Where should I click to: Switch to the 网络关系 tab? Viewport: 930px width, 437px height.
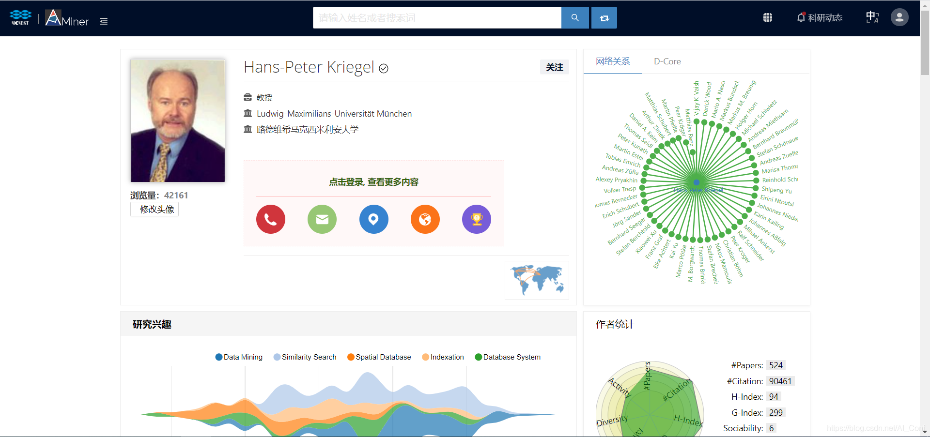point(613,61)
